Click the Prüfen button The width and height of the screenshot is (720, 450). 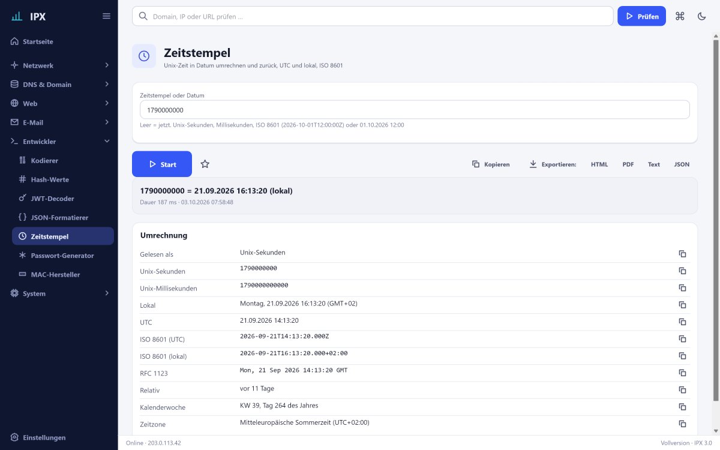click(x=641, y=16)
